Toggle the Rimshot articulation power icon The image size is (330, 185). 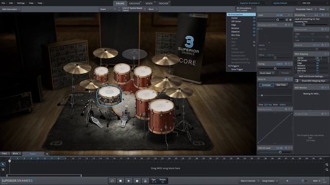254,28
